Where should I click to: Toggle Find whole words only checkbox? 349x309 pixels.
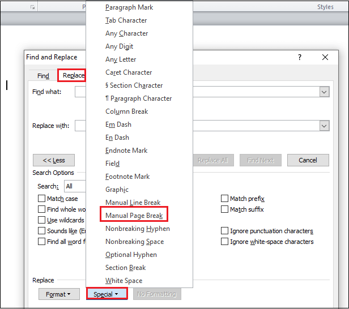(41, 209)
